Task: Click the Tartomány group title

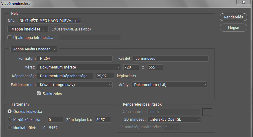Action: [20, 104]
